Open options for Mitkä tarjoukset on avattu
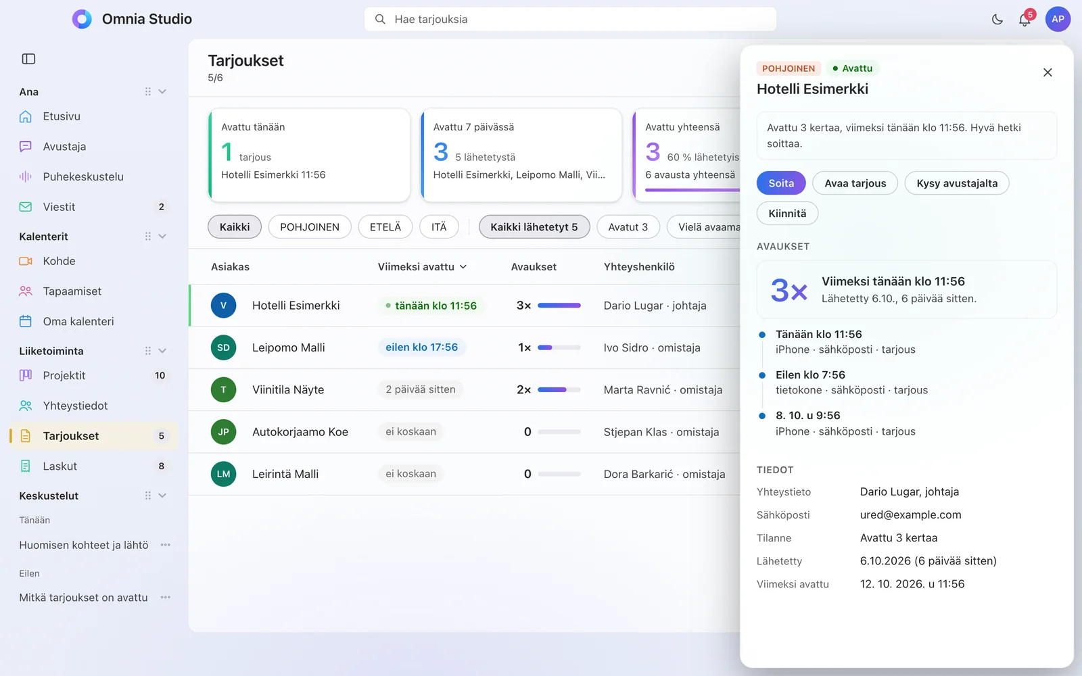Image resolution: width=1082 pixels, height=676 pixels. (166, 598)
